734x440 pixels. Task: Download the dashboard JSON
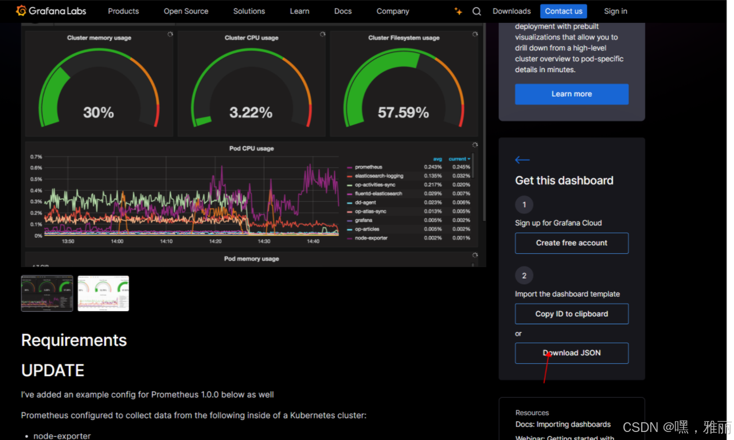572,353
